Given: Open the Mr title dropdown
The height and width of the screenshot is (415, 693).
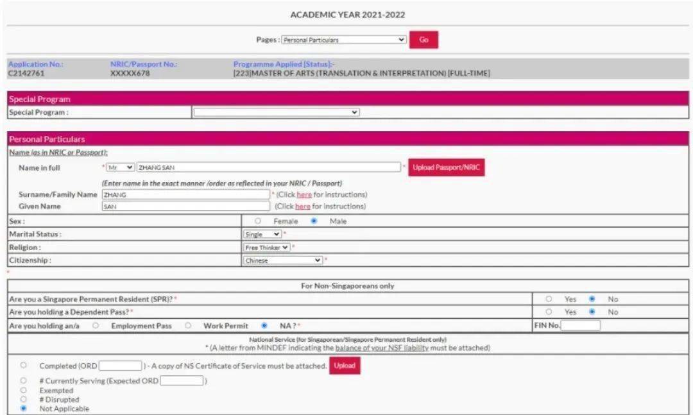Looking at the screenshot, I should click(x=120, y=167).
